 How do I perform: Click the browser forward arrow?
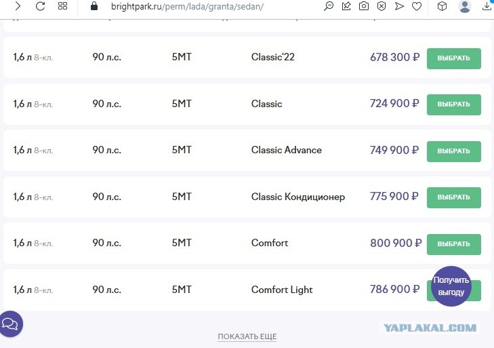point(18,5)
